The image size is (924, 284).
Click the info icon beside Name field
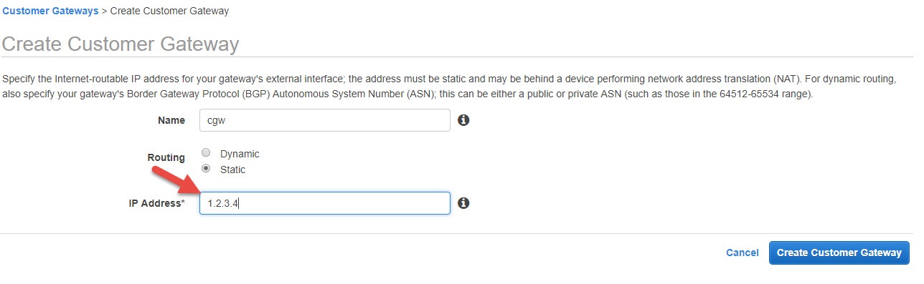pos(463,120)
